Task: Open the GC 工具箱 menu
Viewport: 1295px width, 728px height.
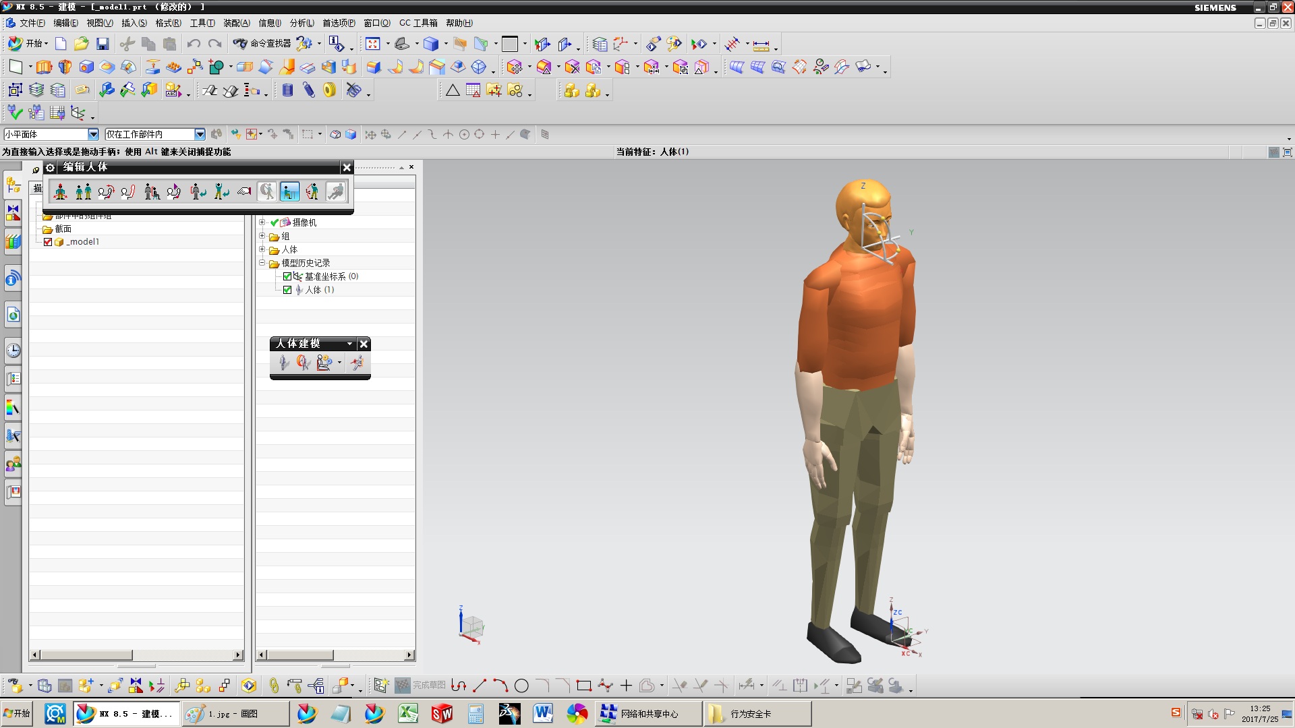Action: click(418, 23)
